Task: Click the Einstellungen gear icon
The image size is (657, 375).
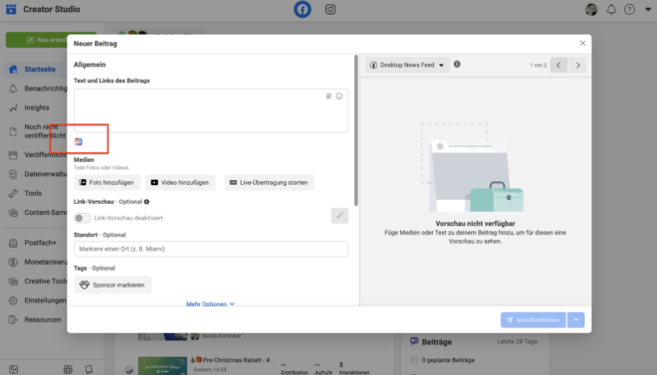Action: pyautogui.click(x=13, y=300)
